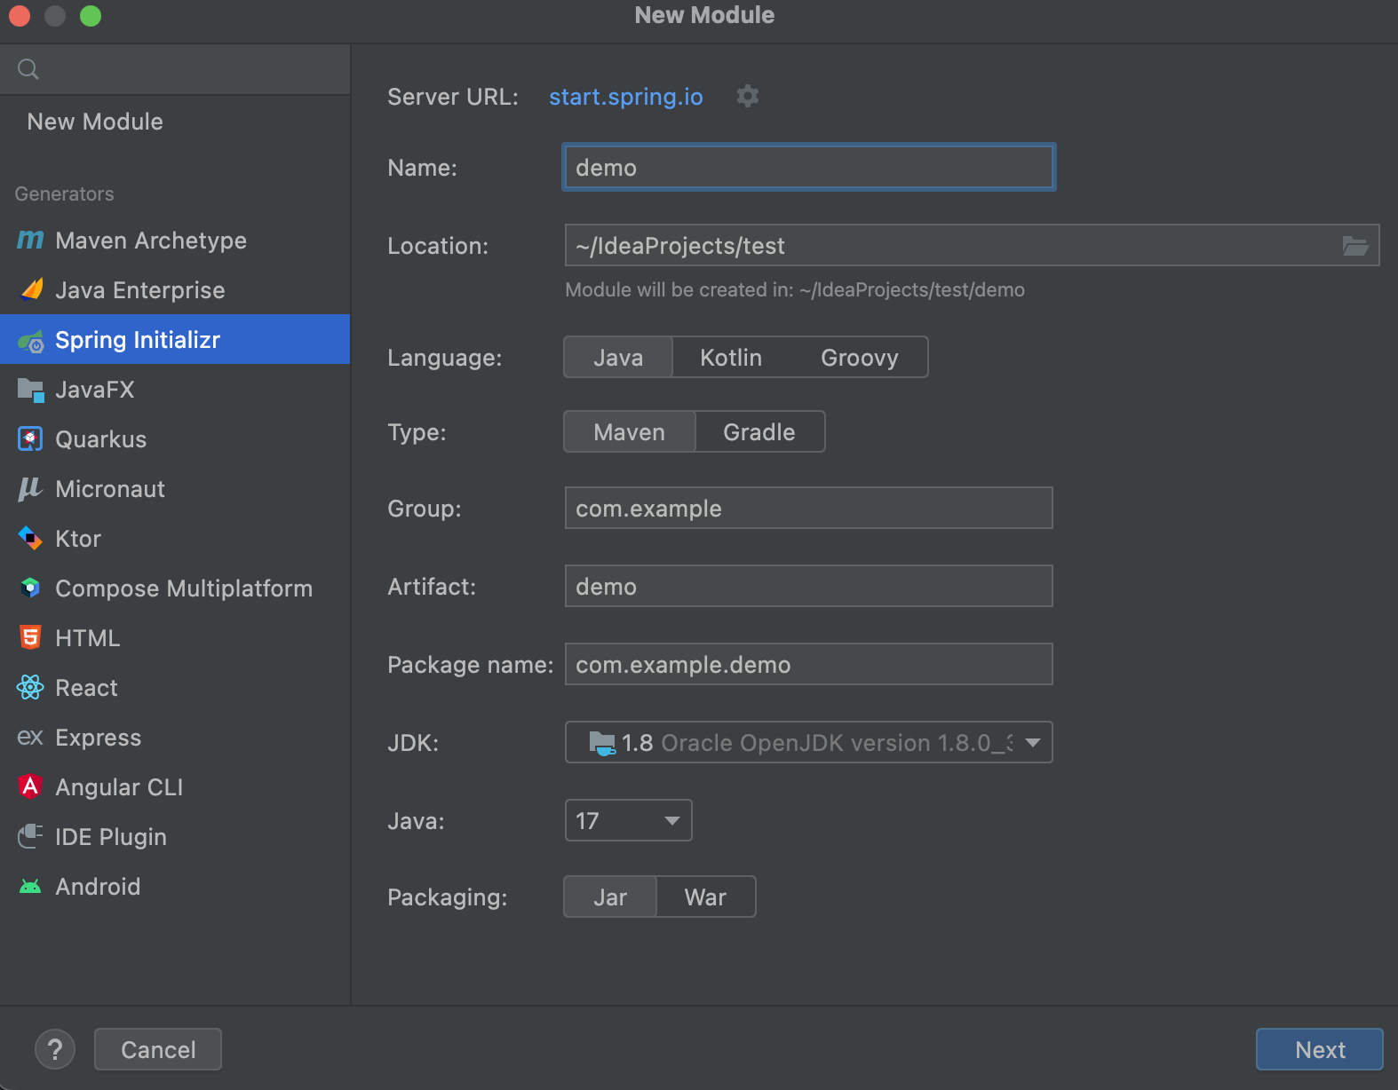Select Kotlin as the language
This screenshot has width=1398, height=1090.
[731, 358]
